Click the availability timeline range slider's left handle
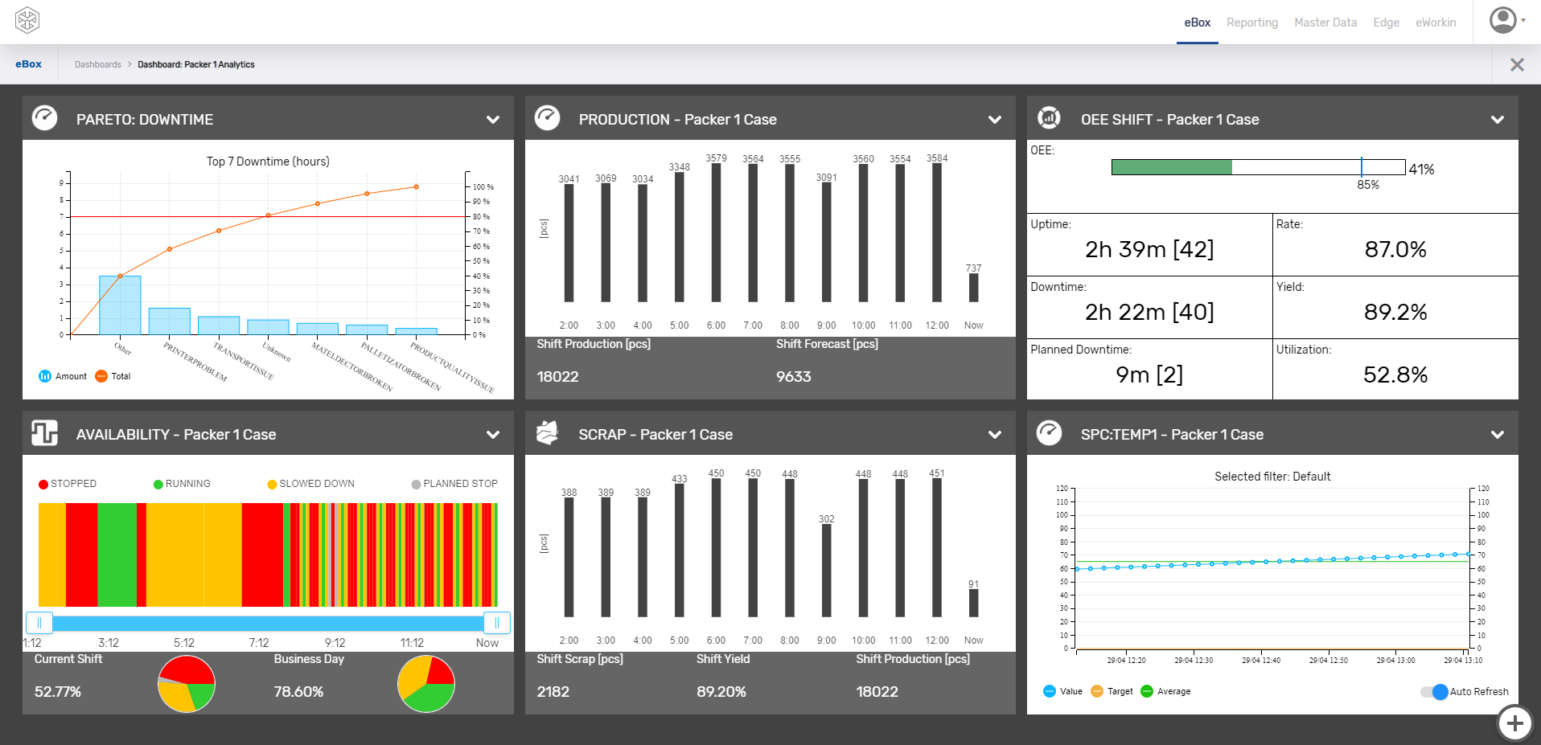Screen dimensions: 1541x745 (x=39, y=623)
